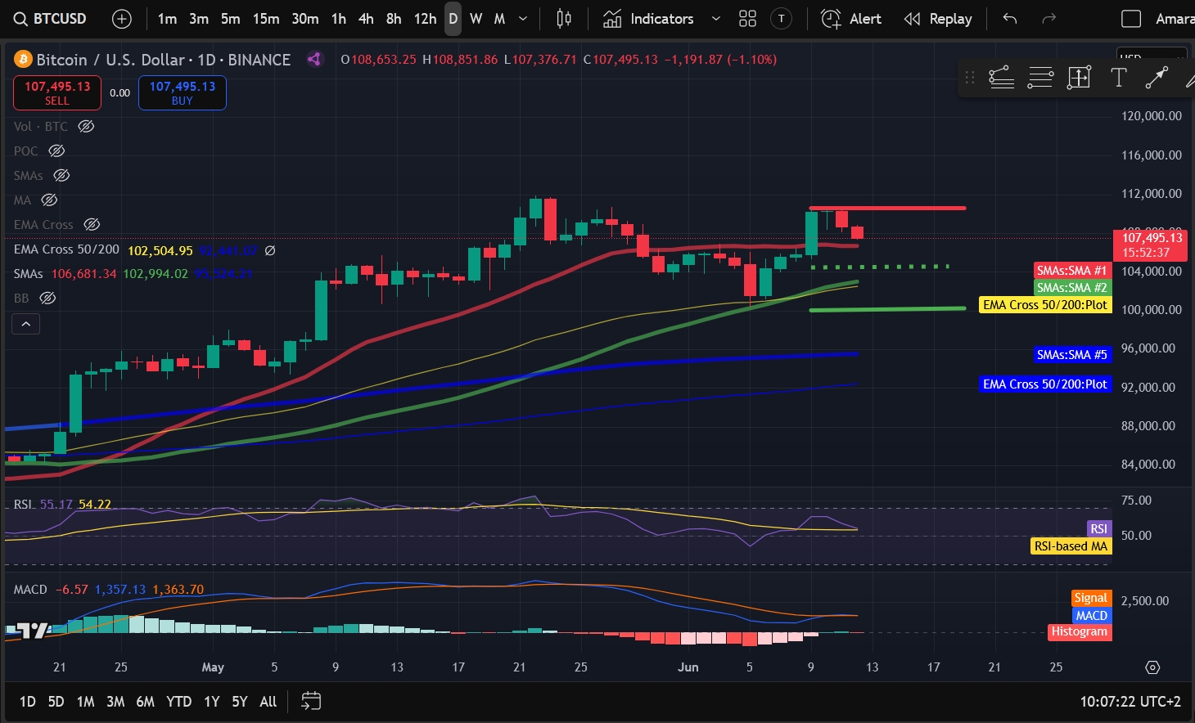The height and width of the screenshot is (723, 1195).
Task: Select the 15m timeframe
Action: point(266,19)
